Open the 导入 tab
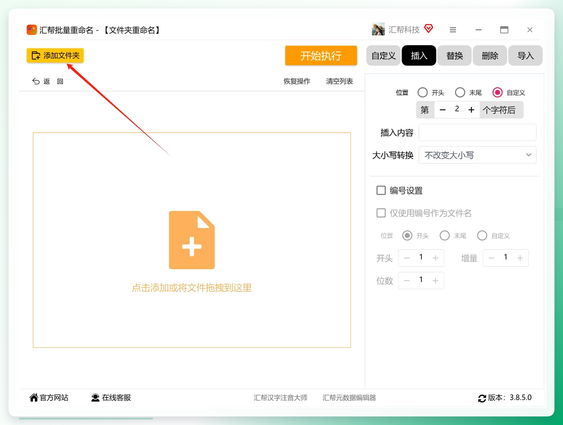 pos(525,56)
